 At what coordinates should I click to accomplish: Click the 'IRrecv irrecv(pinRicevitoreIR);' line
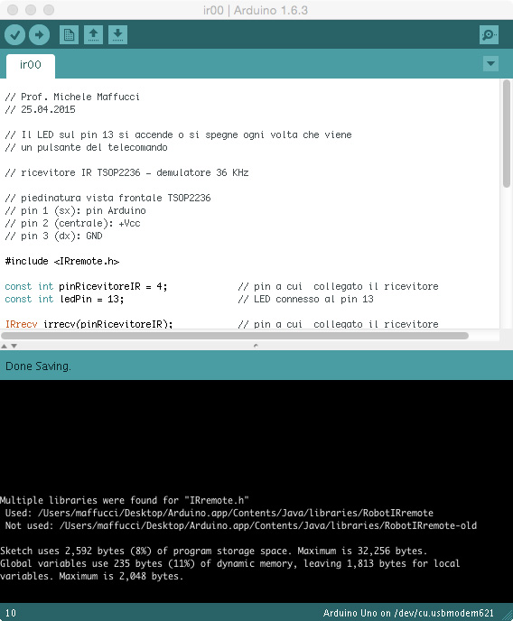click(x=89, y=324)
